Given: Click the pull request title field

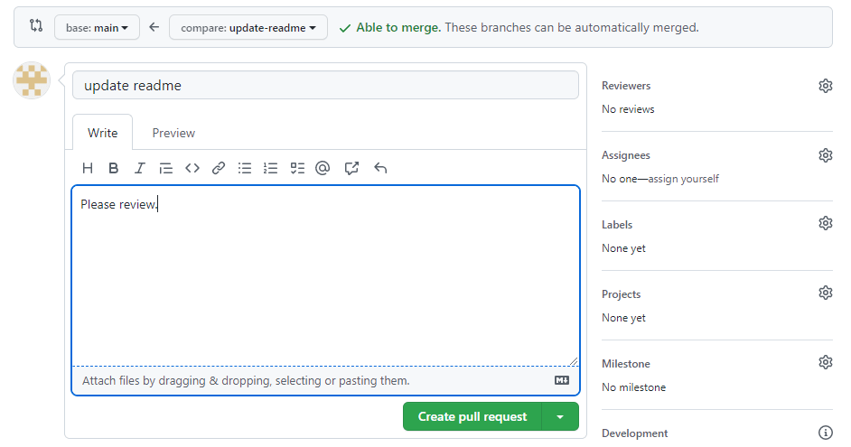Looking at the screenshot, I should 325,85.
